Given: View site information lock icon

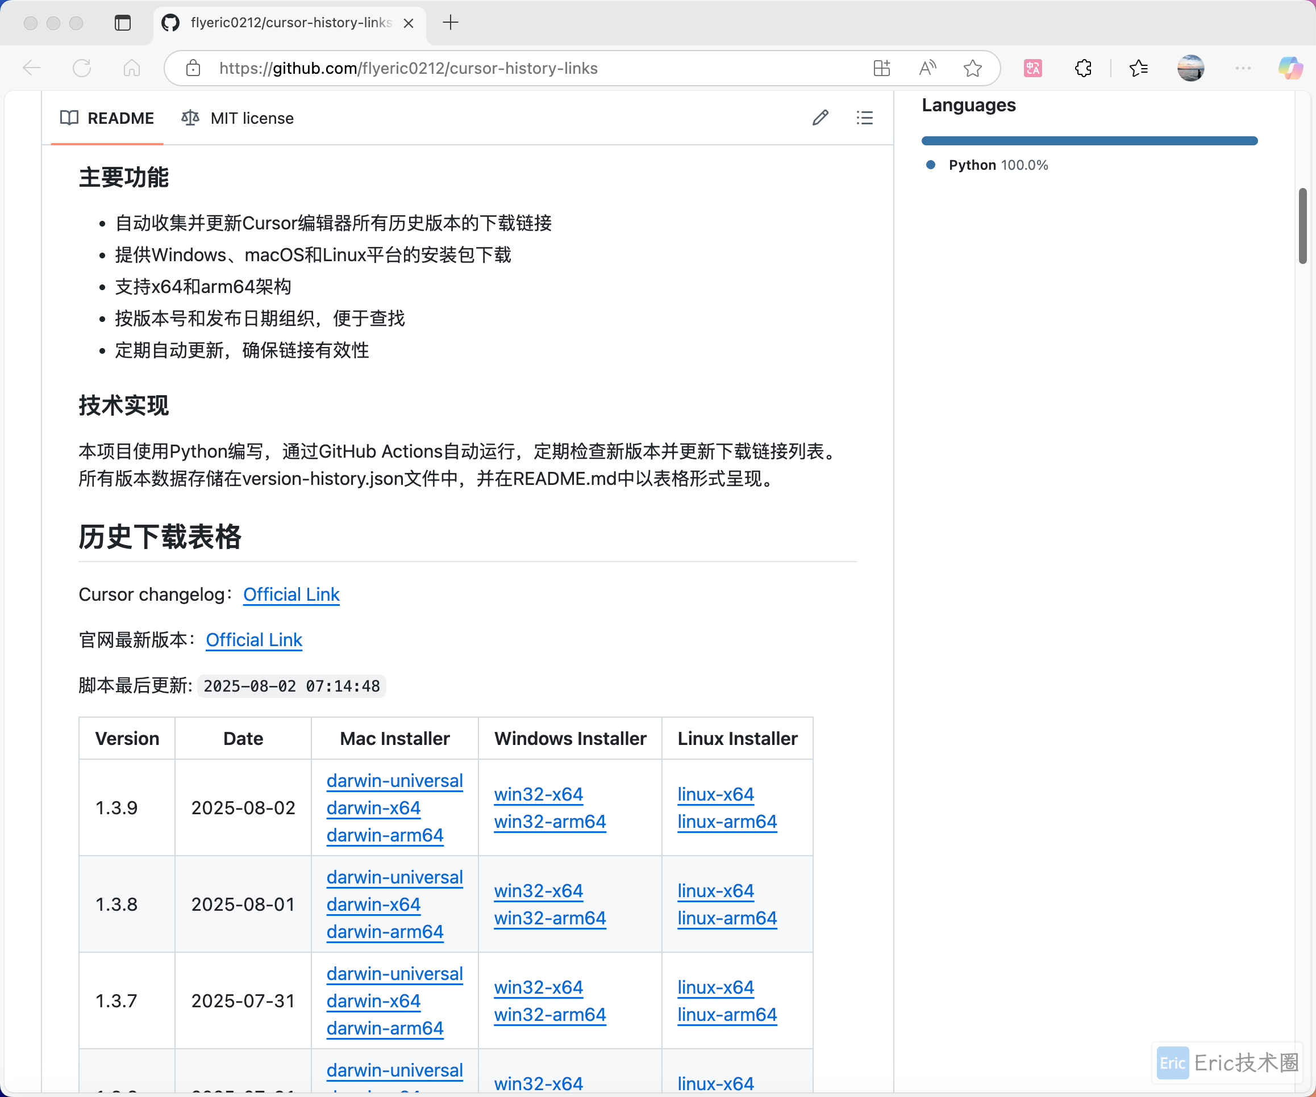Looking at the screenshot, I should point(194,68).
